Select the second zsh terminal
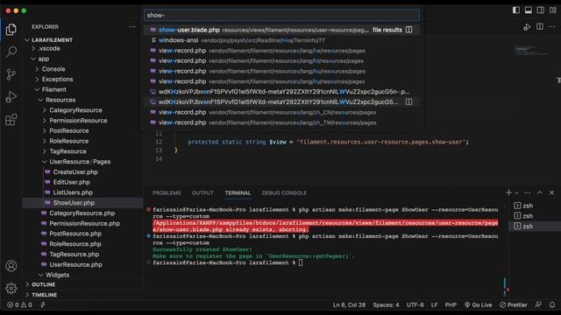This screenshot has width=561, height=315. pyautogui.click(x=534, y=216)
